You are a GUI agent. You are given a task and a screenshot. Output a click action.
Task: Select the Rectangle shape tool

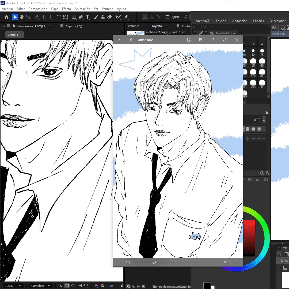pyautogui.click(x=74, y=17)
